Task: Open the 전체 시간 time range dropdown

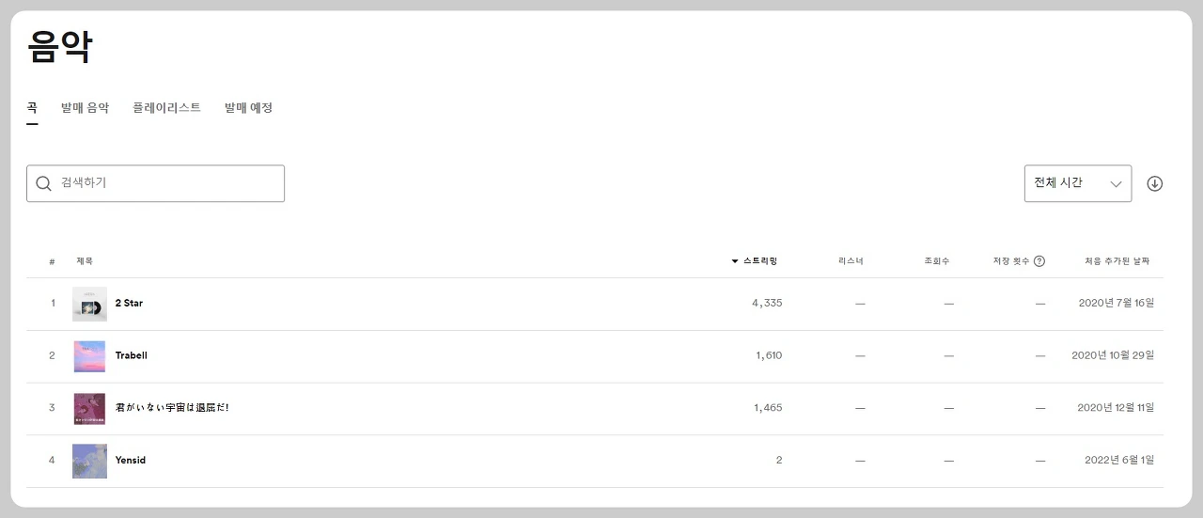Action: 1077,183
